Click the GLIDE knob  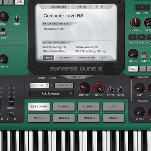click(133, 54)
